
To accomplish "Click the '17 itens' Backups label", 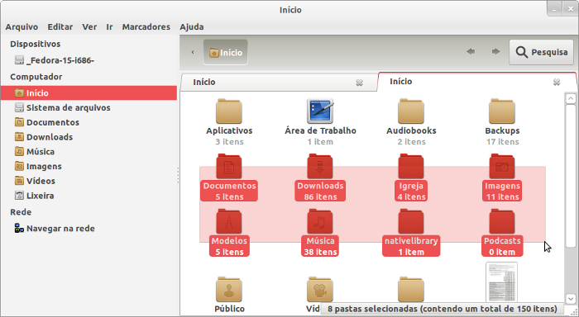I will pos(502,141).
